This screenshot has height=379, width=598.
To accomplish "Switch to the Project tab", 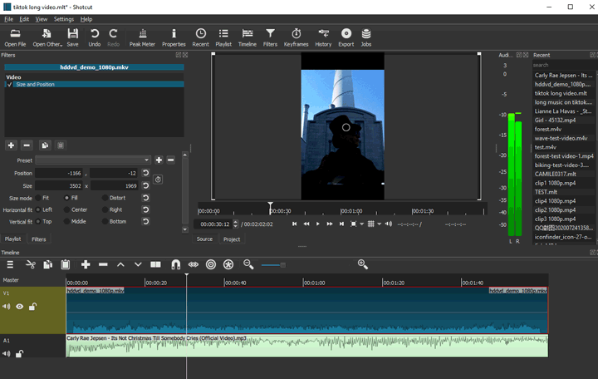I will click(x=232, y=239).
